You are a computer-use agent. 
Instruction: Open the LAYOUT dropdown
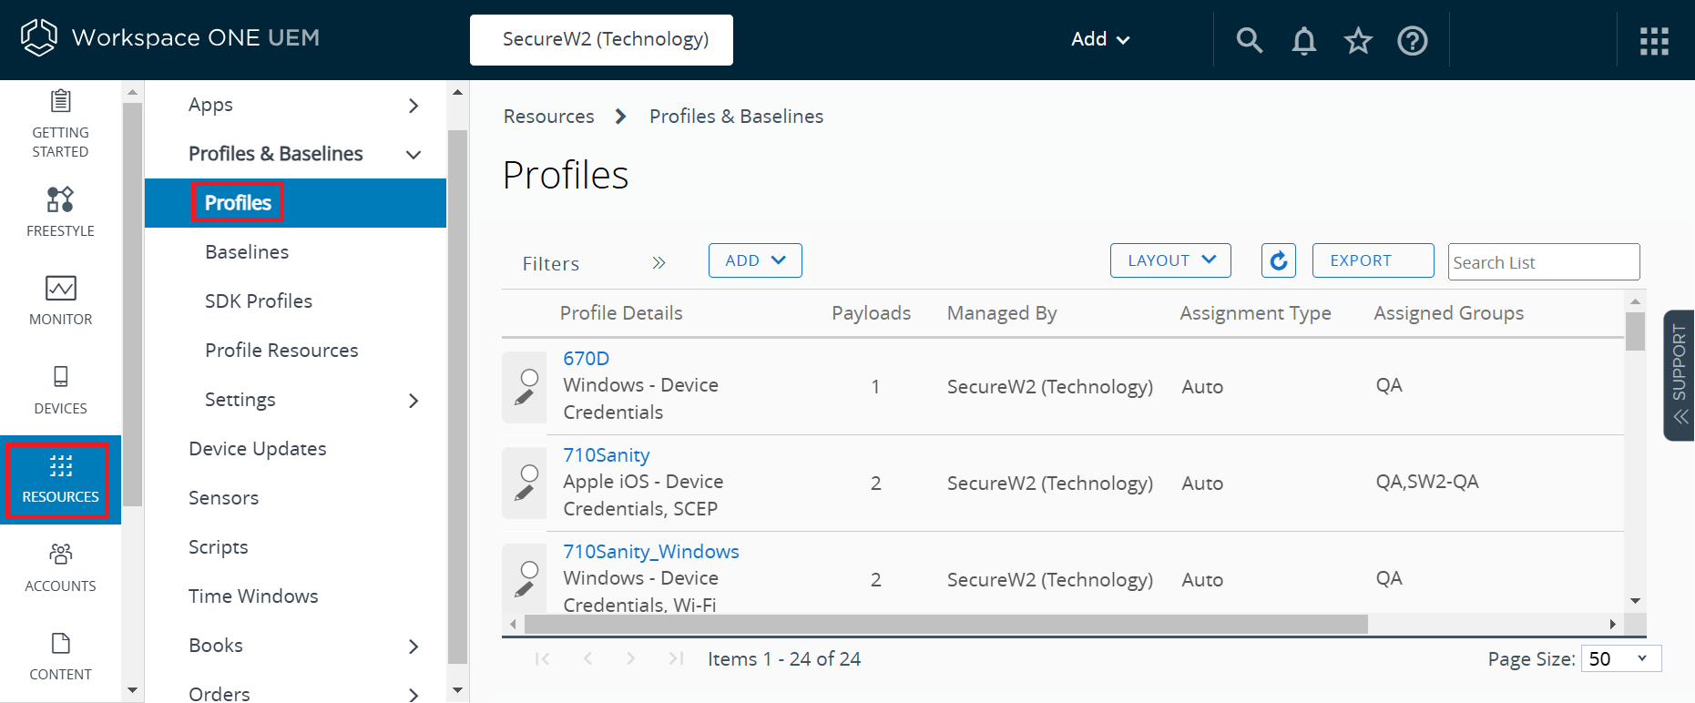(x=1170, y=260)
